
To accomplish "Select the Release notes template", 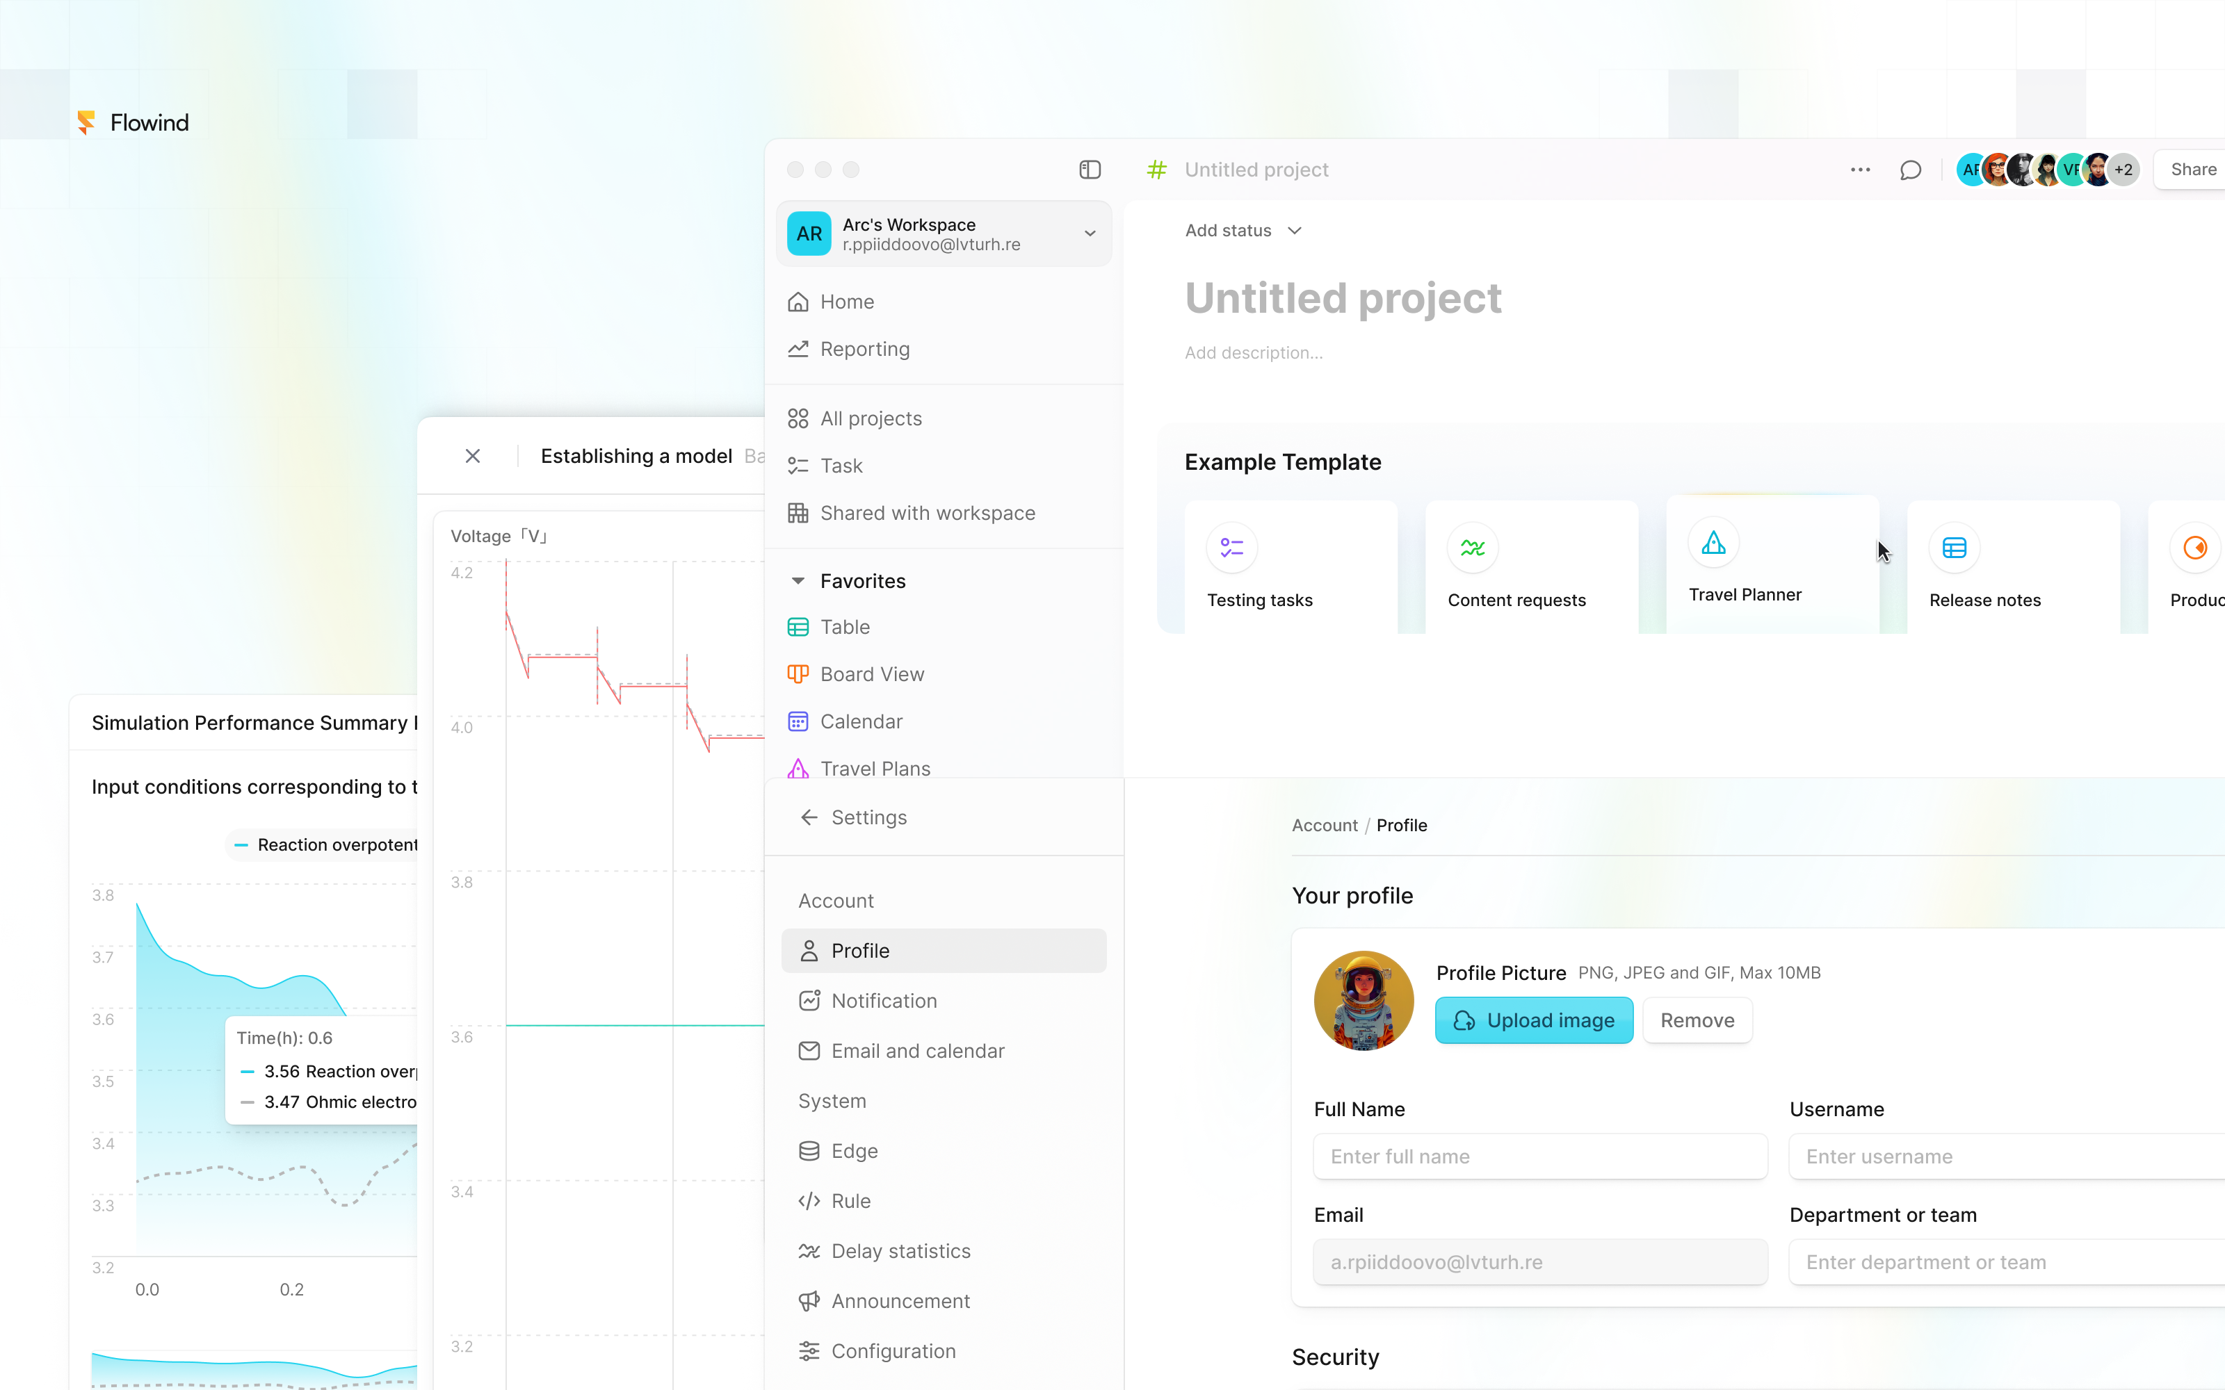I will 2014,567.
